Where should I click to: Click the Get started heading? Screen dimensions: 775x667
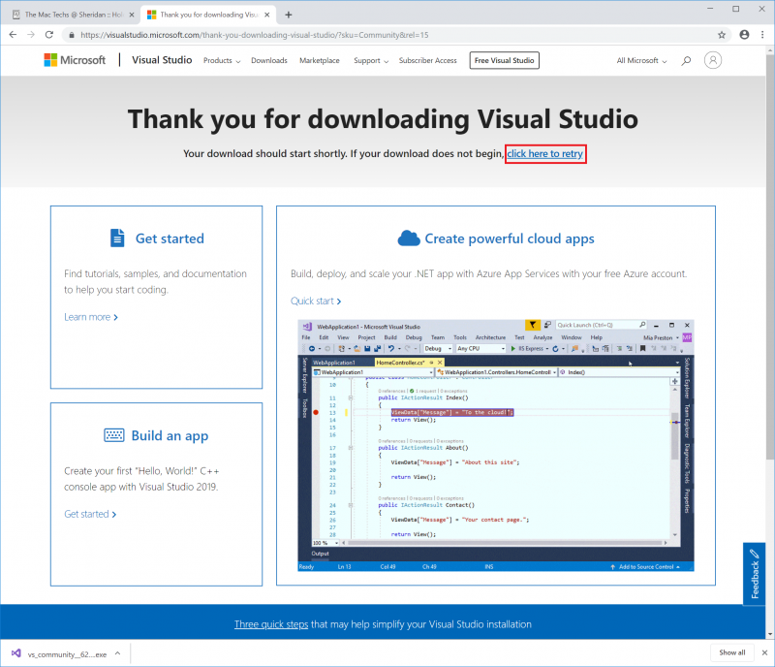tap(170, 238)
